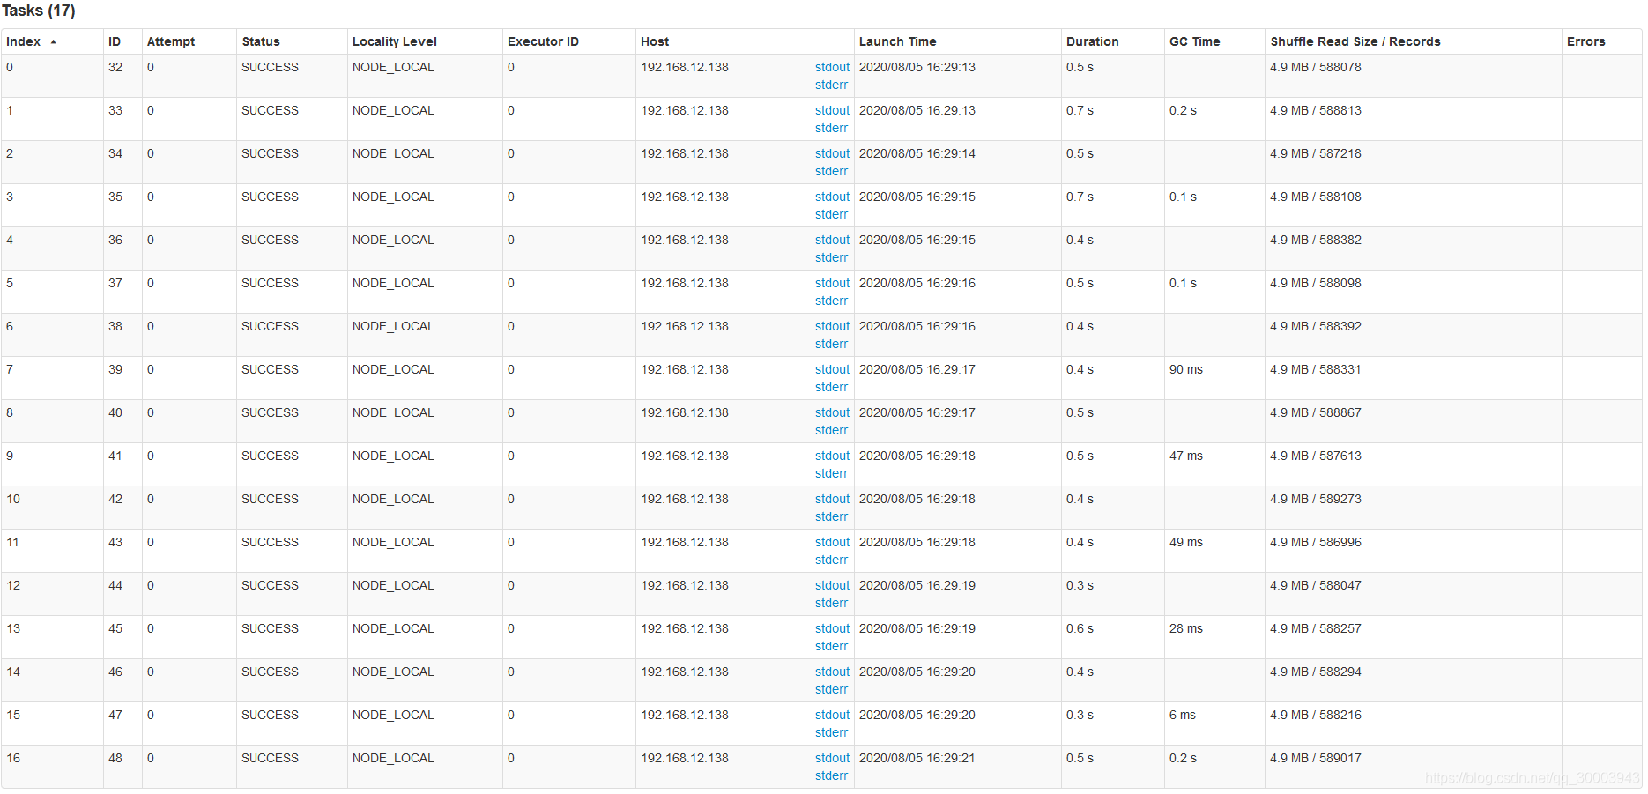
Task: Open stderr log for task ID 38
Action: tap(831, 344)
